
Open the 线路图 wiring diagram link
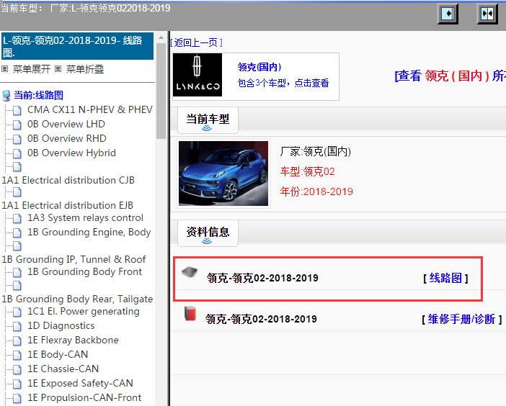pyautogui.click(x=445, y=278)
